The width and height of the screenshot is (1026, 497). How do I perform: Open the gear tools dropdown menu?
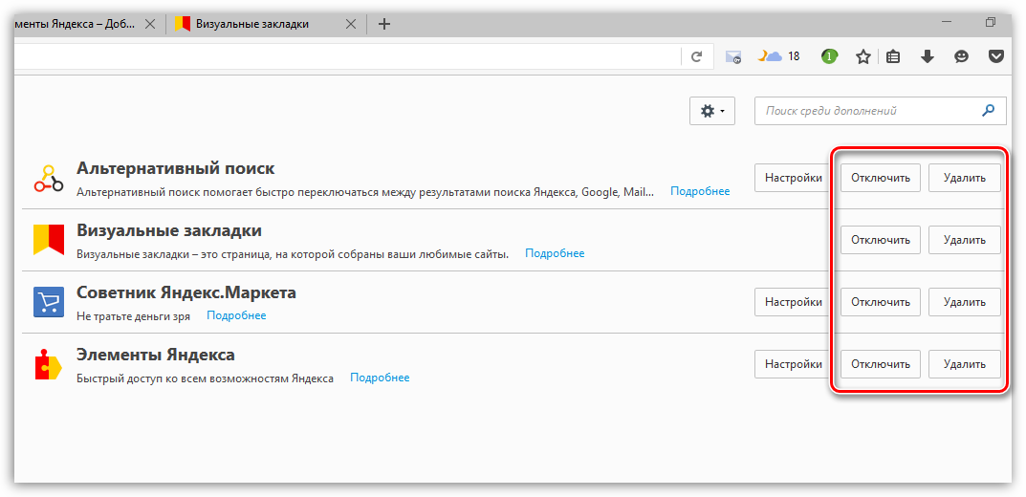click(x=711, y=111)
